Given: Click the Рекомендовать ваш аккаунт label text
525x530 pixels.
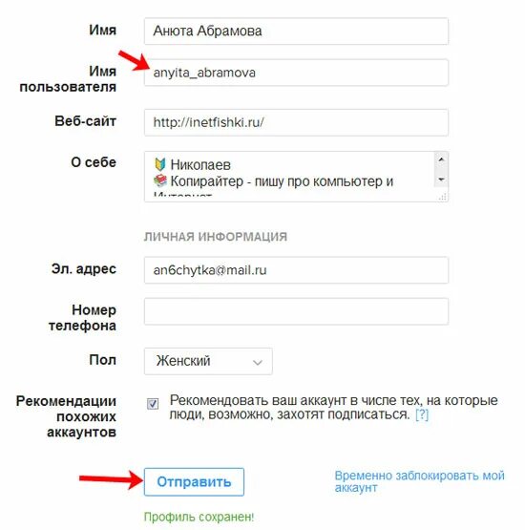Looking at the screenshot, I should [333, 408].
